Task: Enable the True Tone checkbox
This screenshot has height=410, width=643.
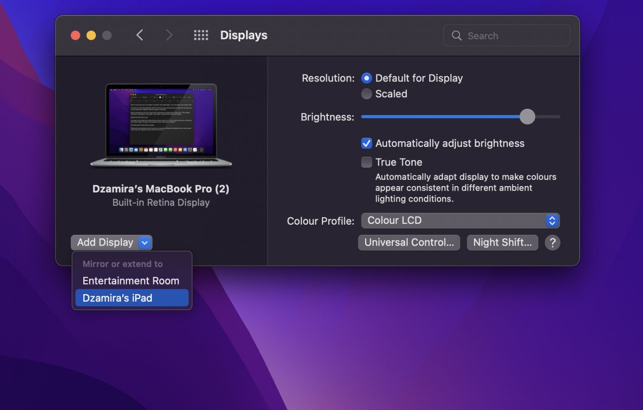Action: [366, 162]
